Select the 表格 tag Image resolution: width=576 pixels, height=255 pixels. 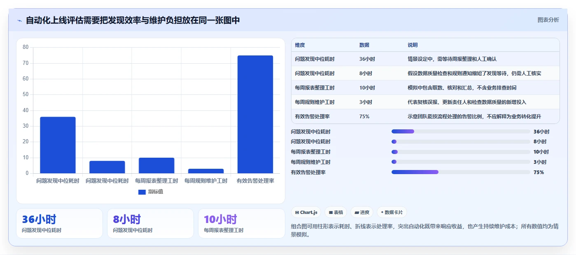(x=336, y=212)
